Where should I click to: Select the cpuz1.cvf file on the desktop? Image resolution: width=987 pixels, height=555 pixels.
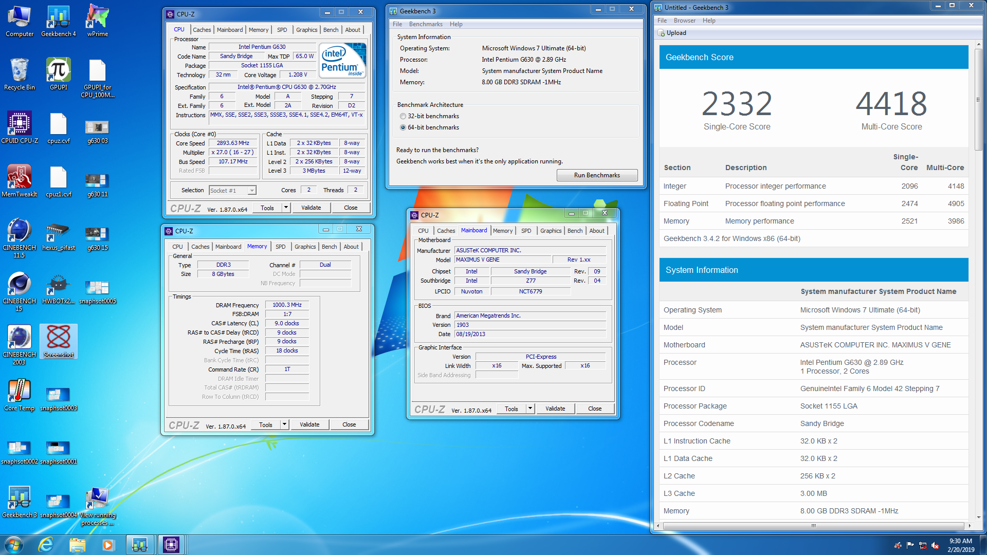(59, 181)
